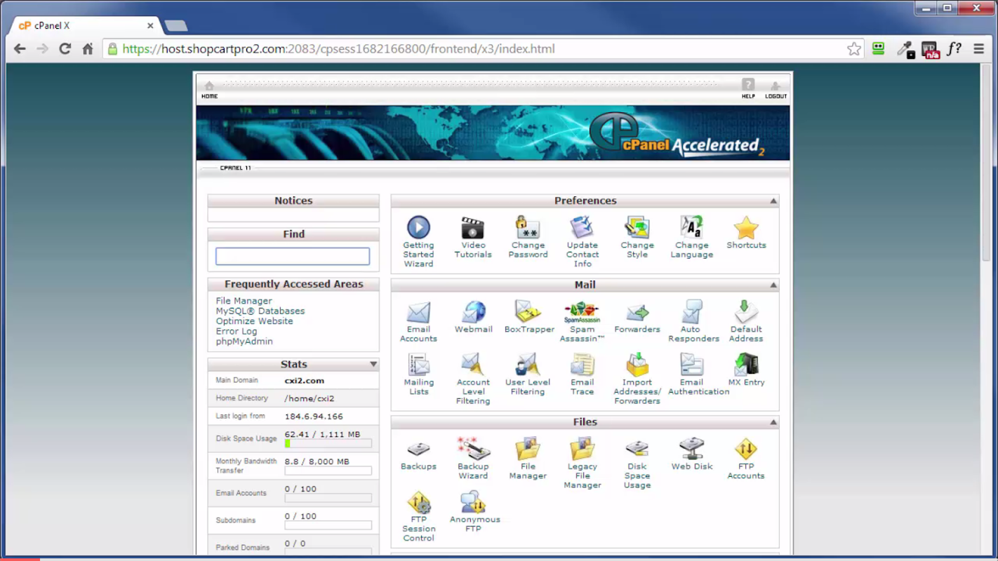This screenshot has height=561, width=998.
Task: Click the Email Accounts usage bar
Action: pos(328,498)
